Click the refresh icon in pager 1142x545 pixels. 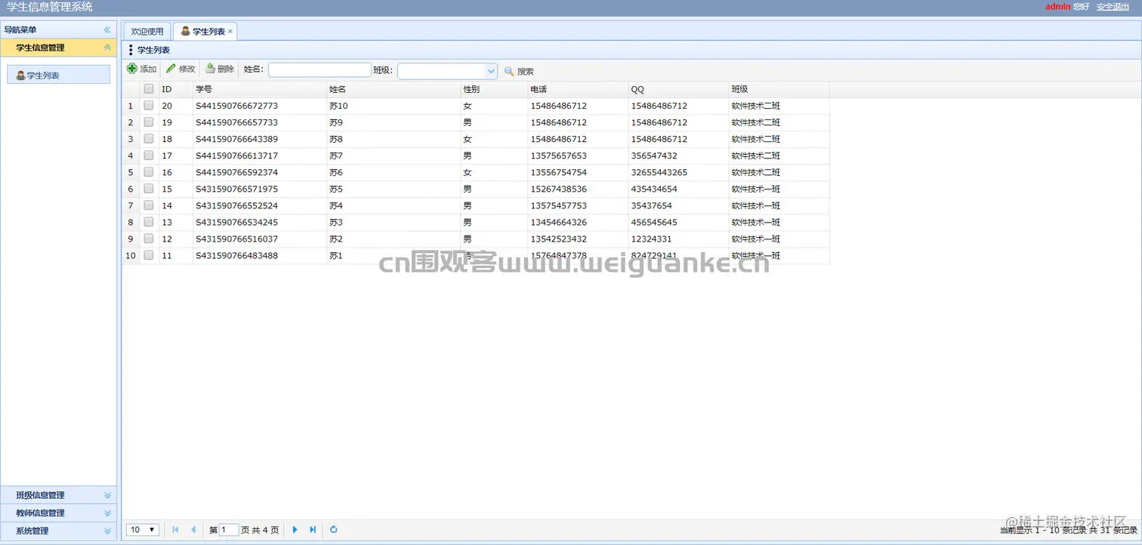pyautogui.click(x=334, y=530)
